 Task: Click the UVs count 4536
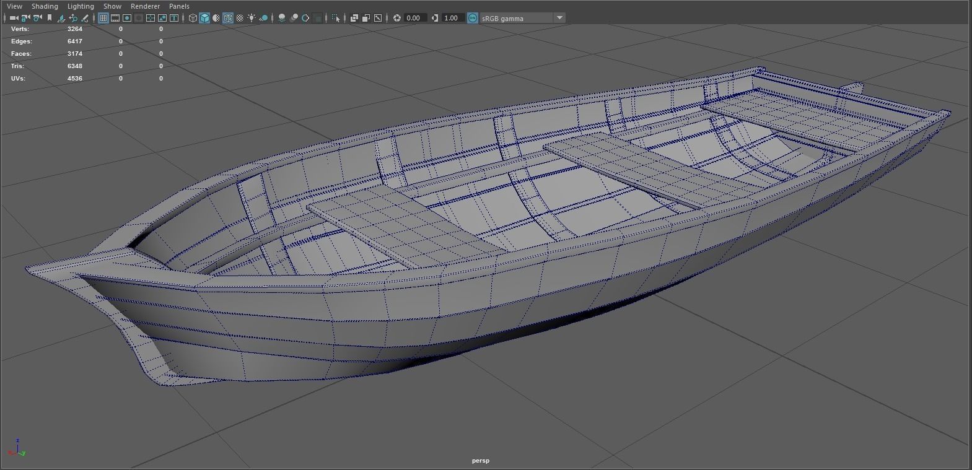coord(74,79)
